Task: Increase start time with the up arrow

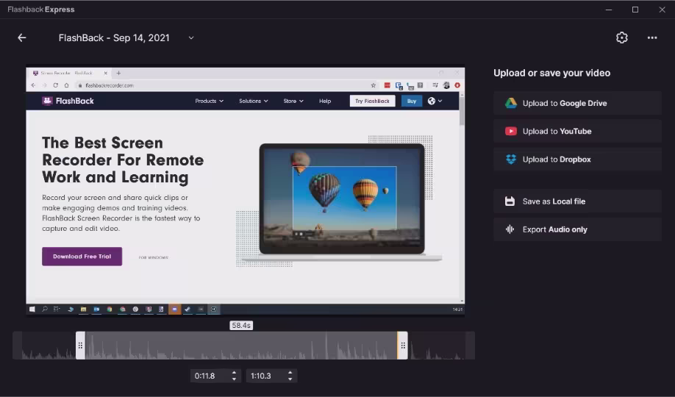Action: 234,373
